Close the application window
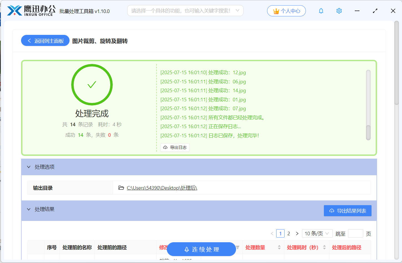 tap(393, 11)
